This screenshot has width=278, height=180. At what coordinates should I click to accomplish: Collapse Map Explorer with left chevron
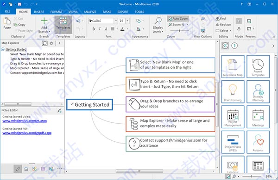60,43
